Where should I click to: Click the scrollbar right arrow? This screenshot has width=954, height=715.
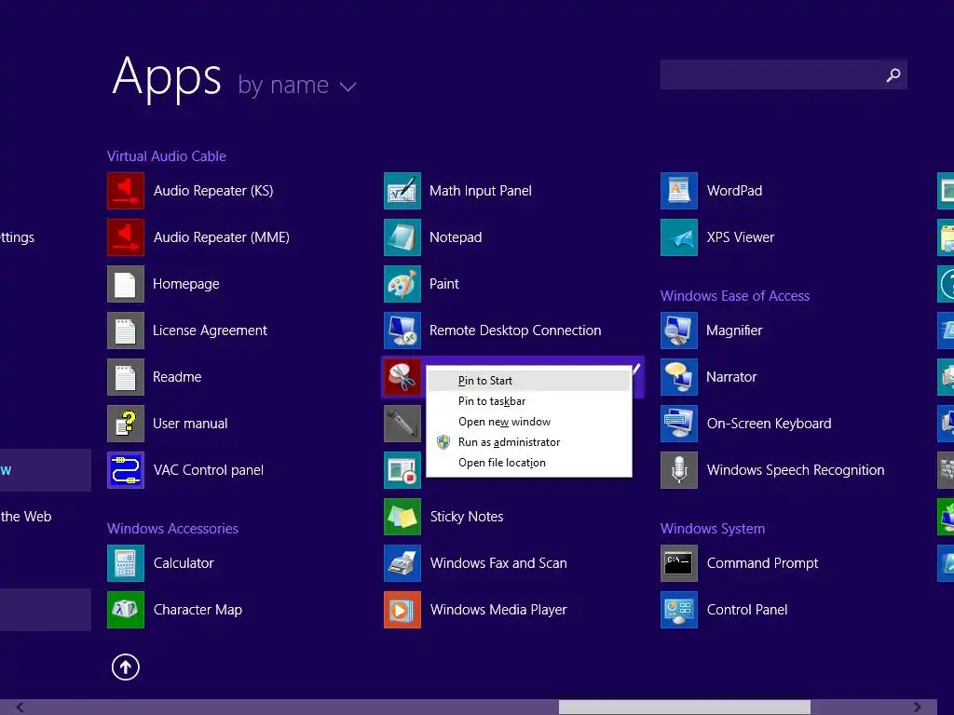pyautogui.click(x=917, y=708)
